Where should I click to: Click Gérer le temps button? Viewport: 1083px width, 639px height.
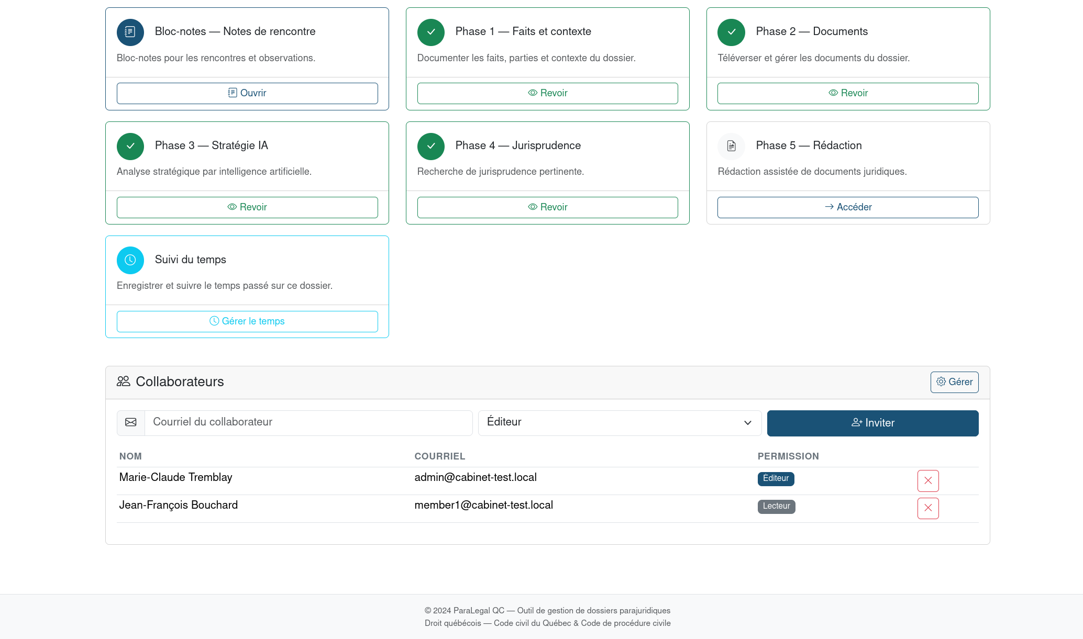tap(247, 321)
